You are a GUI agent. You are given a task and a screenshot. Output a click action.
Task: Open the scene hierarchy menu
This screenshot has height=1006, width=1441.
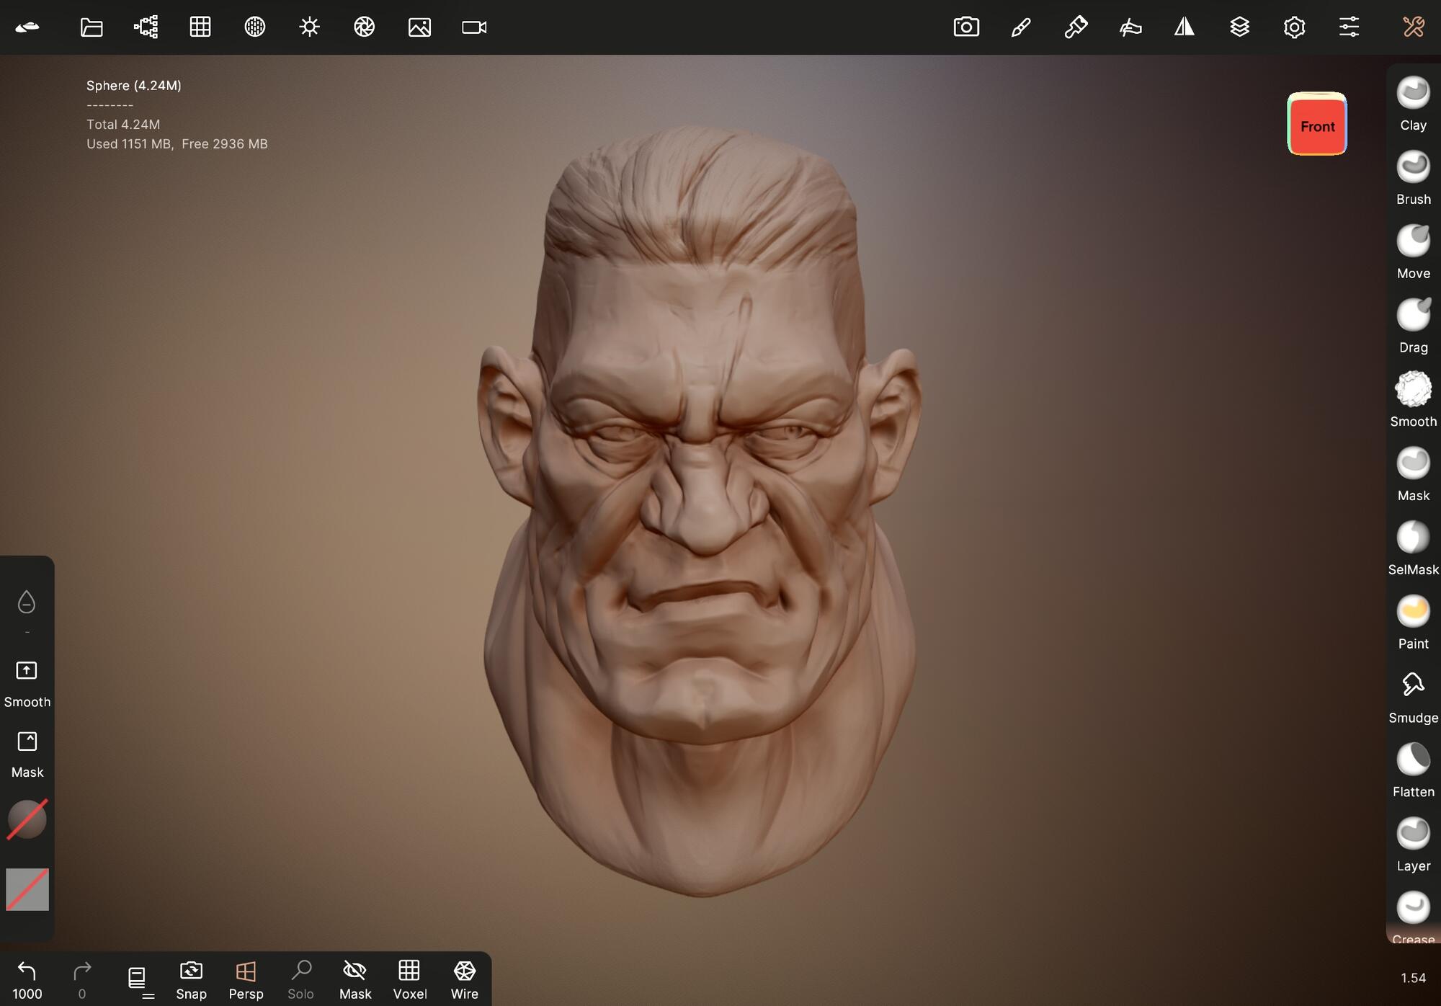tap(146, 27)
